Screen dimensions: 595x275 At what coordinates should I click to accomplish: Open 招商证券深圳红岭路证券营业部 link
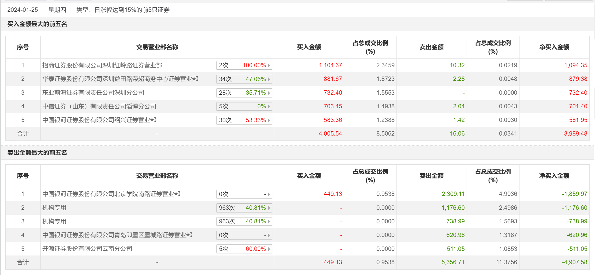(102, 65)
